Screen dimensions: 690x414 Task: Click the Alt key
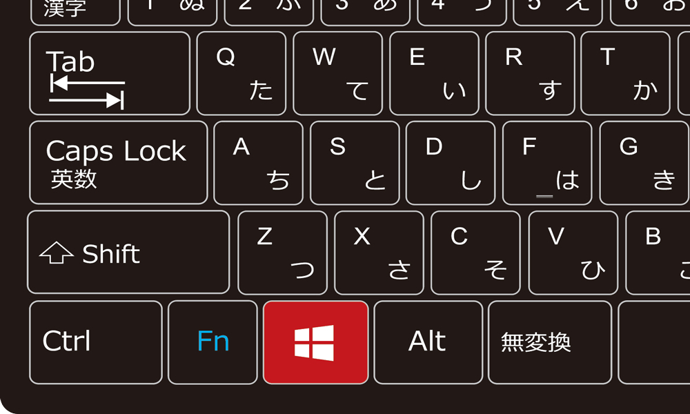pyautogui.click(x=428, y=342)
